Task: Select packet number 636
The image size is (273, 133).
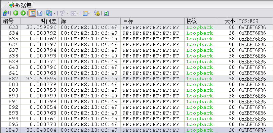Action: pyautogui.click(x=13, y=45)
